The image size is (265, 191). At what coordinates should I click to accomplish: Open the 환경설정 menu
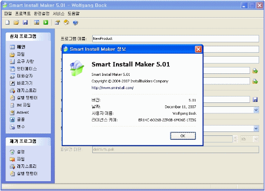(x=41, y=13)
